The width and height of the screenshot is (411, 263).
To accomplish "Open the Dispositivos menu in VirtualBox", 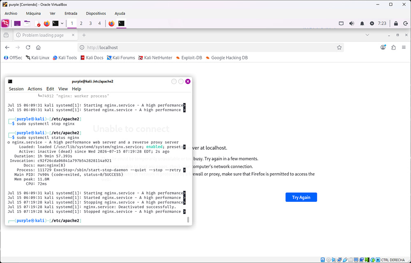I will (96, 14).
